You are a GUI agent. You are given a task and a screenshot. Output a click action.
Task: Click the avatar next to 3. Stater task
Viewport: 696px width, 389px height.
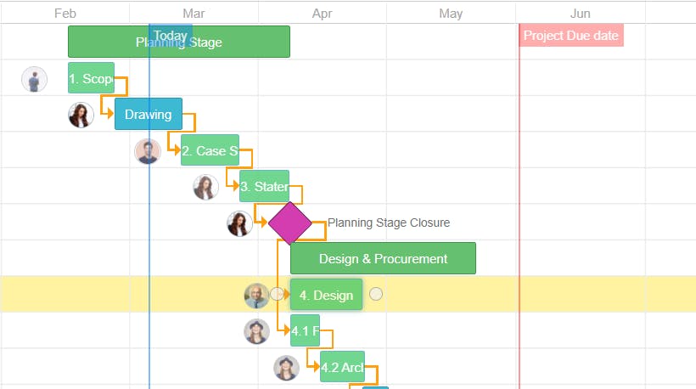click(x=205, y=187)
